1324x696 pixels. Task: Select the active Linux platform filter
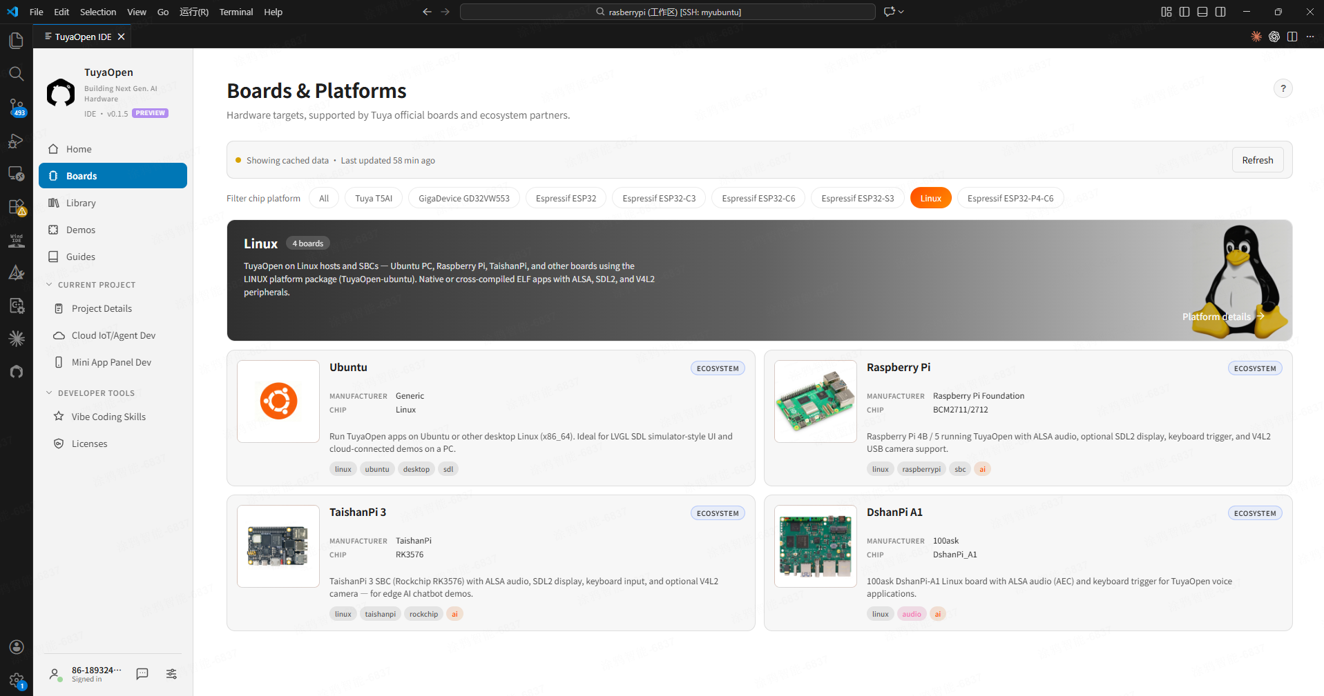tap(931, 198)
